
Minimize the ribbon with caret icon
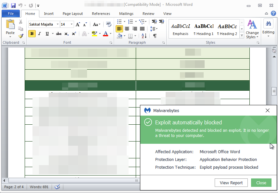click(x=267, y=14)
